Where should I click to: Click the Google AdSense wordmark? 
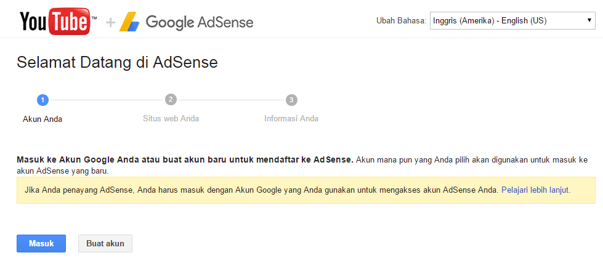[199, 22]
